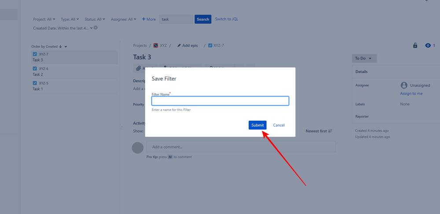This screenshot has width=440, height=214.
Task: Remove the Created Date filter criterion
Action: tap(95, 28)
